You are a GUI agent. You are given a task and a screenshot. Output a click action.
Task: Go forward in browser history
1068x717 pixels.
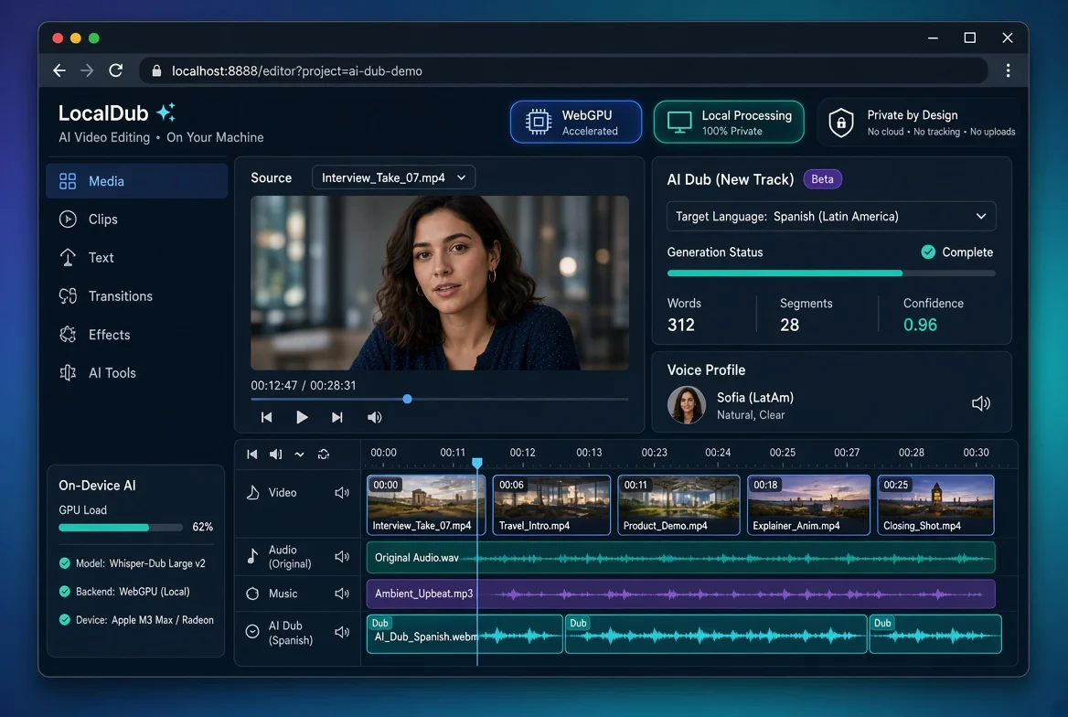(x=87, y=71)
